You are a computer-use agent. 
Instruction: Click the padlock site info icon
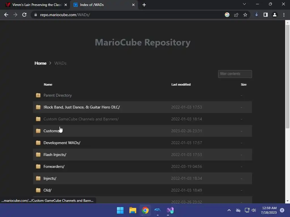pos(36,15)
